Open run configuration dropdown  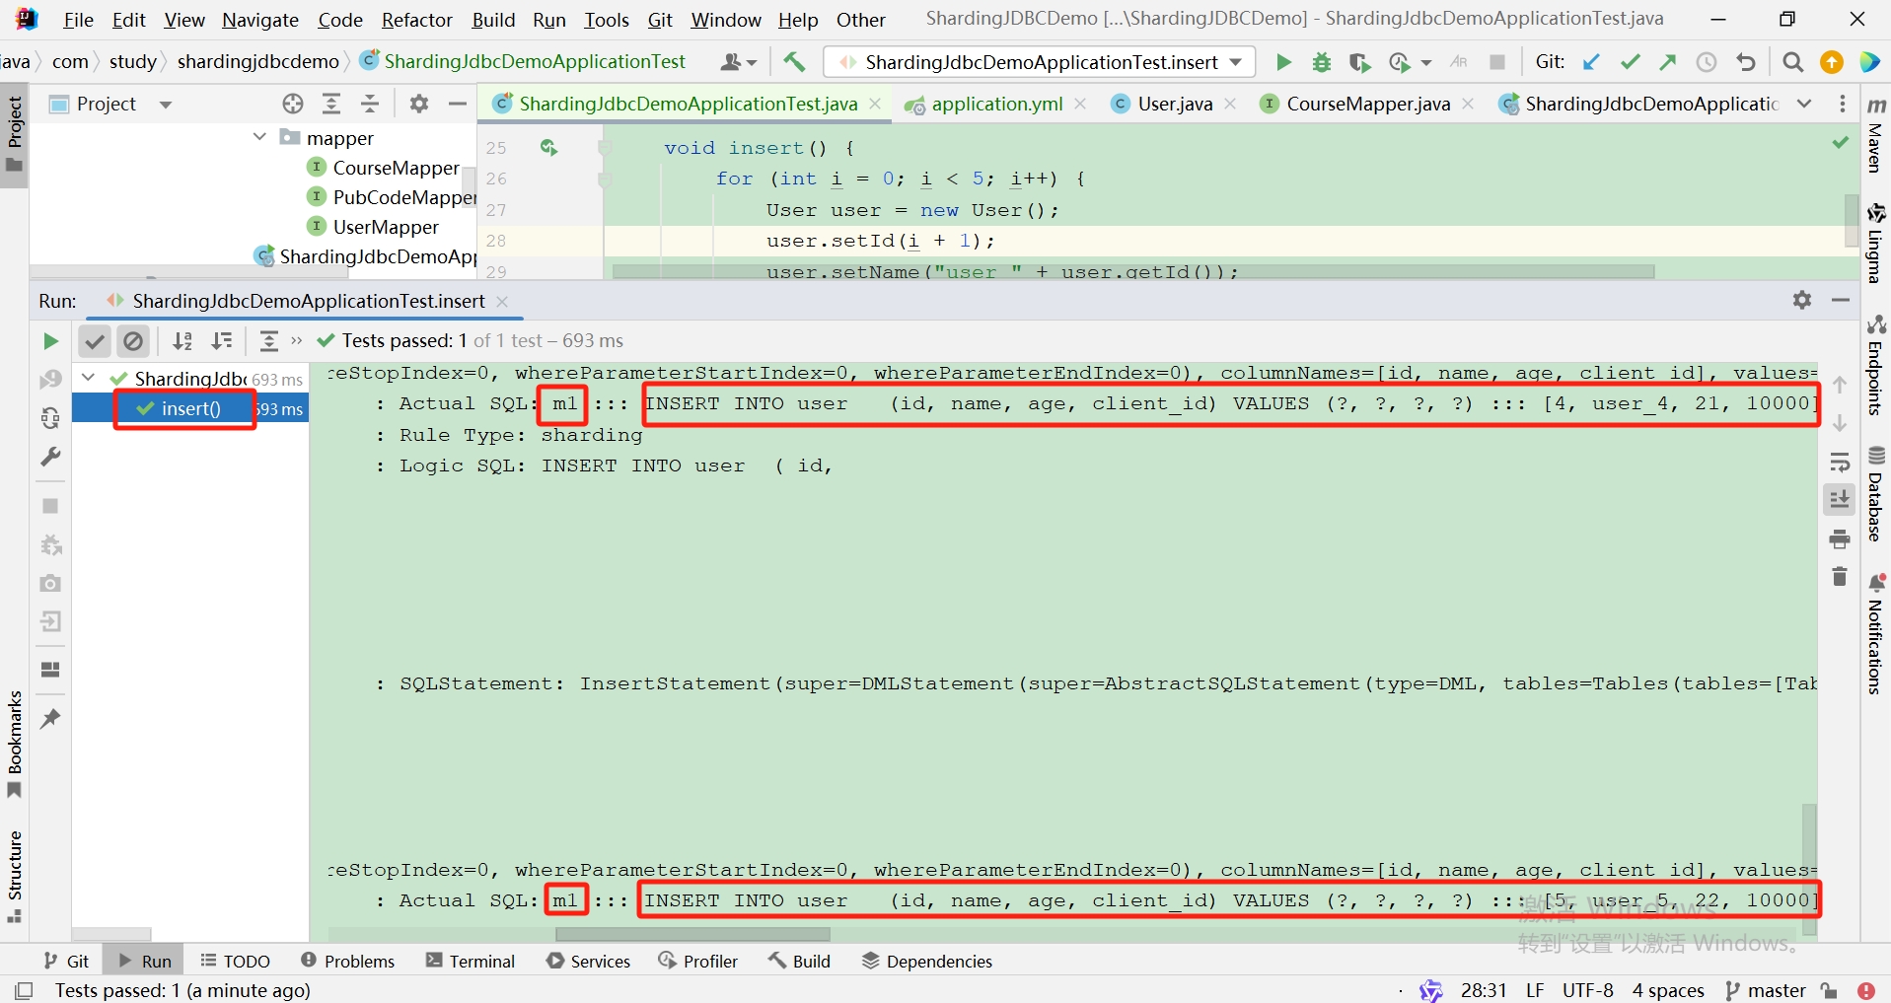pyautogui.click(x=1236, y=62)
